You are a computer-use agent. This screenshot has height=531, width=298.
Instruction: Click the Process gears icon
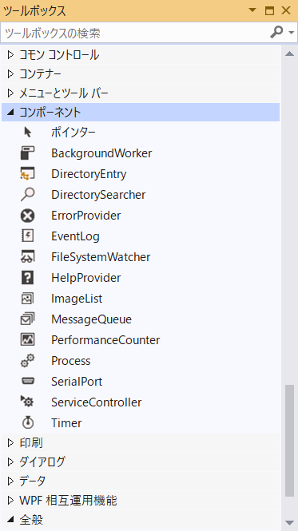click(x=27, y=361)
